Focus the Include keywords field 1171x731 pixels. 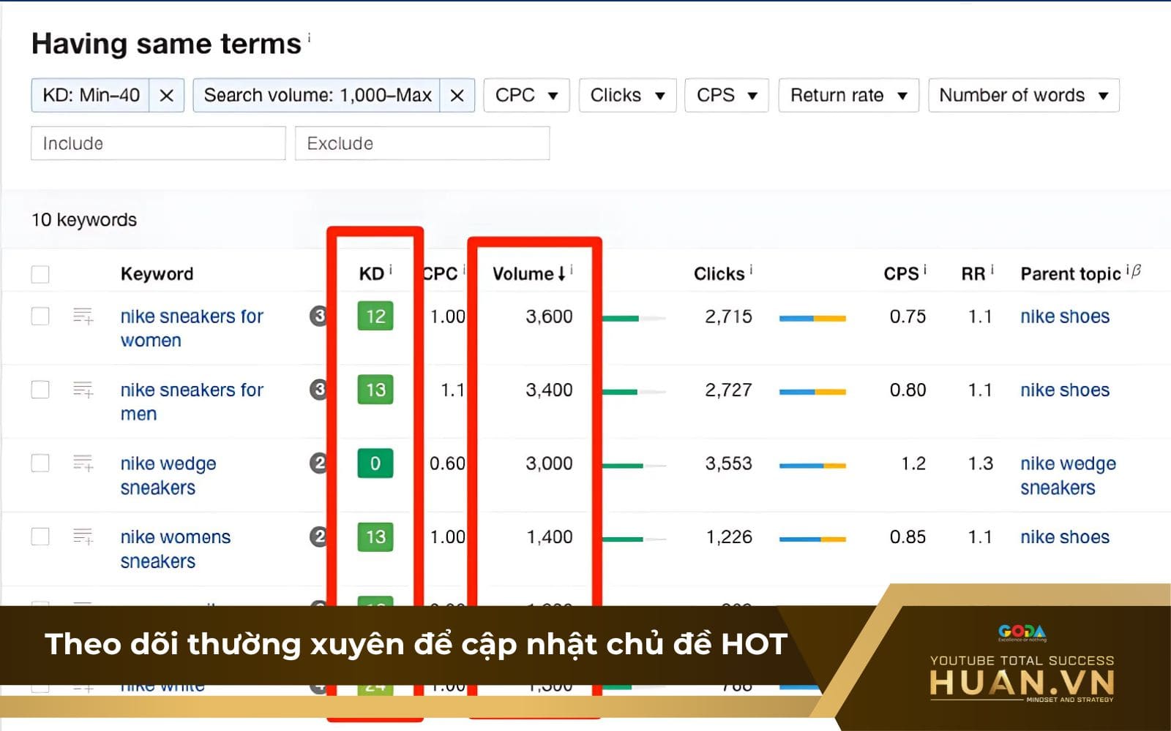click(x=158, y=143)
